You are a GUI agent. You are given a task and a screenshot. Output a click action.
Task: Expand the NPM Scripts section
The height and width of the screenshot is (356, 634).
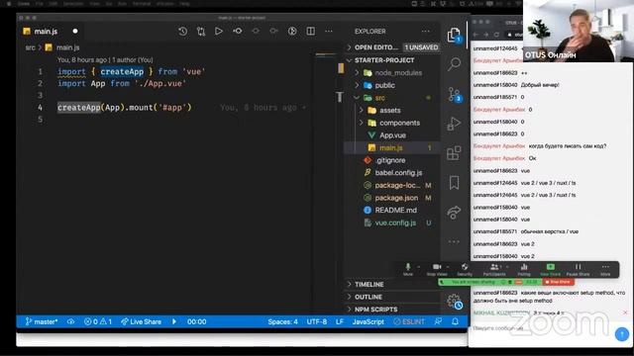[x=392, y=310]
